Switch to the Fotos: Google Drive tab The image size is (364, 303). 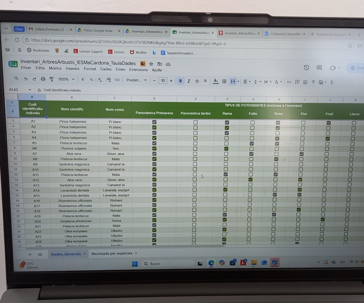98,31
